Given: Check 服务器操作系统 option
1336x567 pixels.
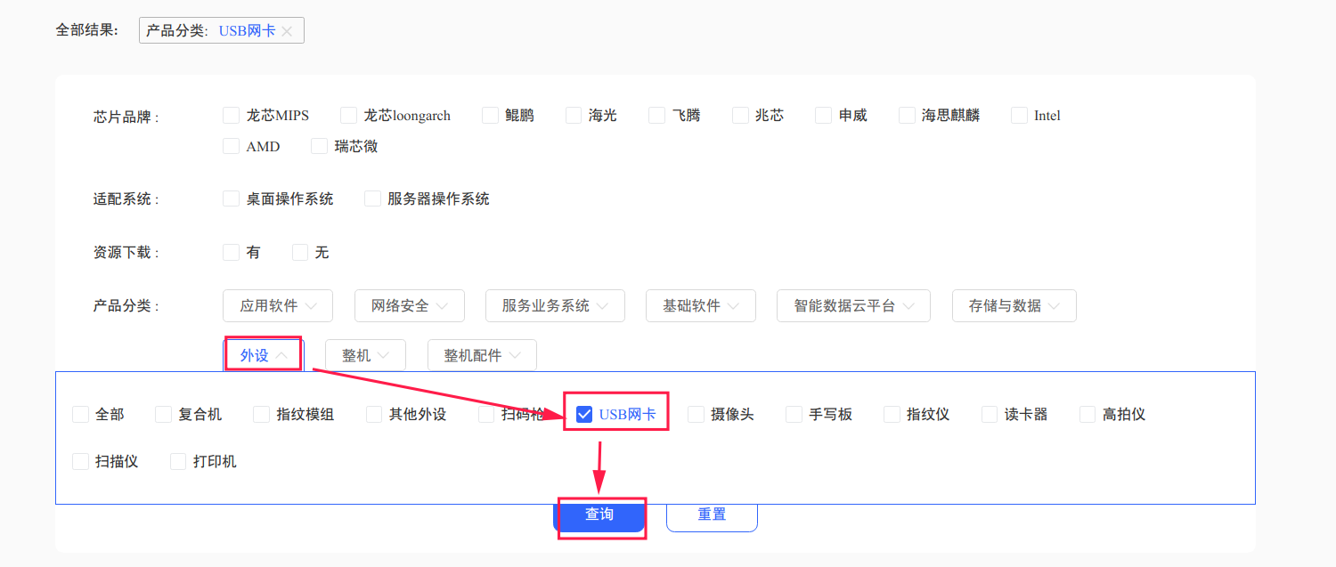Looking at the screenshot, I should (372, 198).
